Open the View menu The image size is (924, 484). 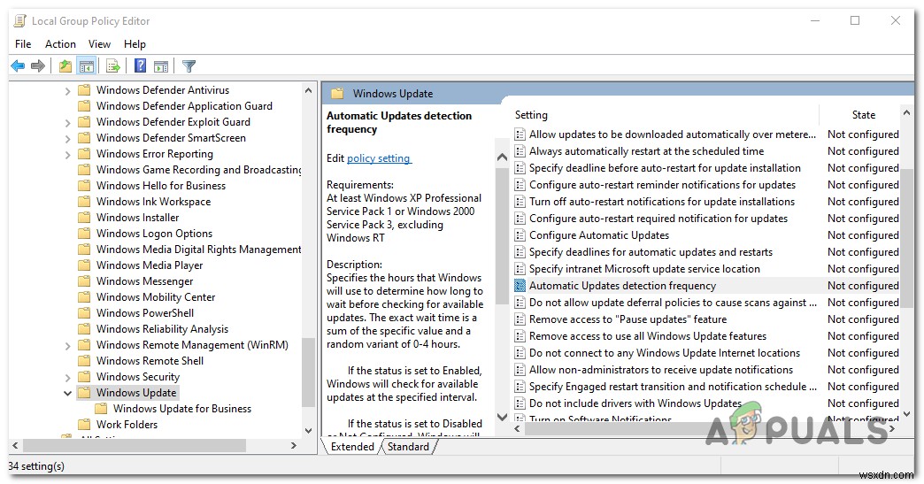99,44
